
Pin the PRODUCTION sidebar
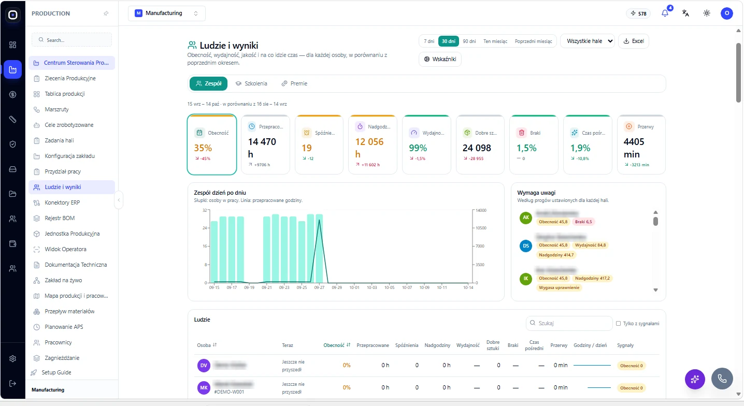click(106, 13)
